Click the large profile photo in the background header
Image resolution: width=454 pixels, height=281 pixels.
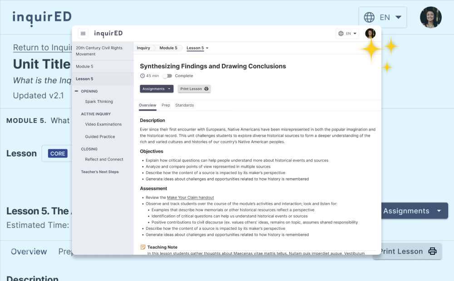[x=430, y=18]
